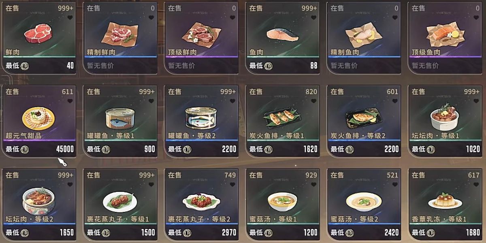486x243 pixels.
Task: Click the 坛坛肉·等级2 pot meat icon
Action: pos(39,201)
